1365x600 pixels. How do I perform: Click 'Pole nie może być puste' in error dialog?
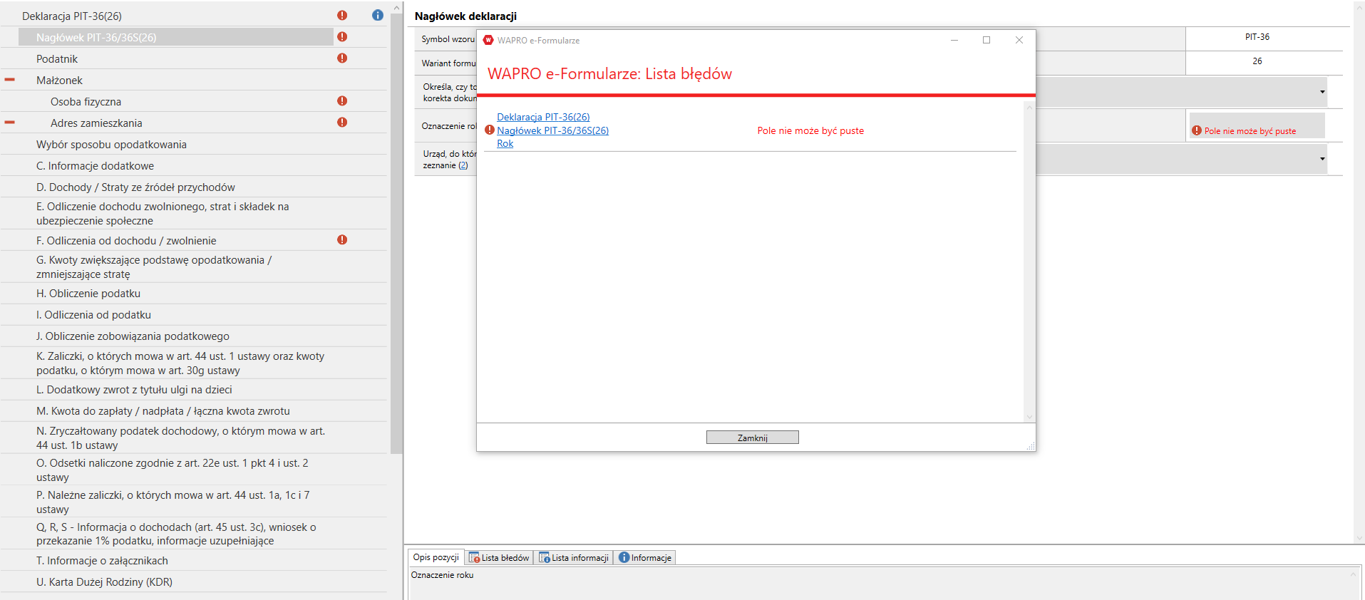810,130
